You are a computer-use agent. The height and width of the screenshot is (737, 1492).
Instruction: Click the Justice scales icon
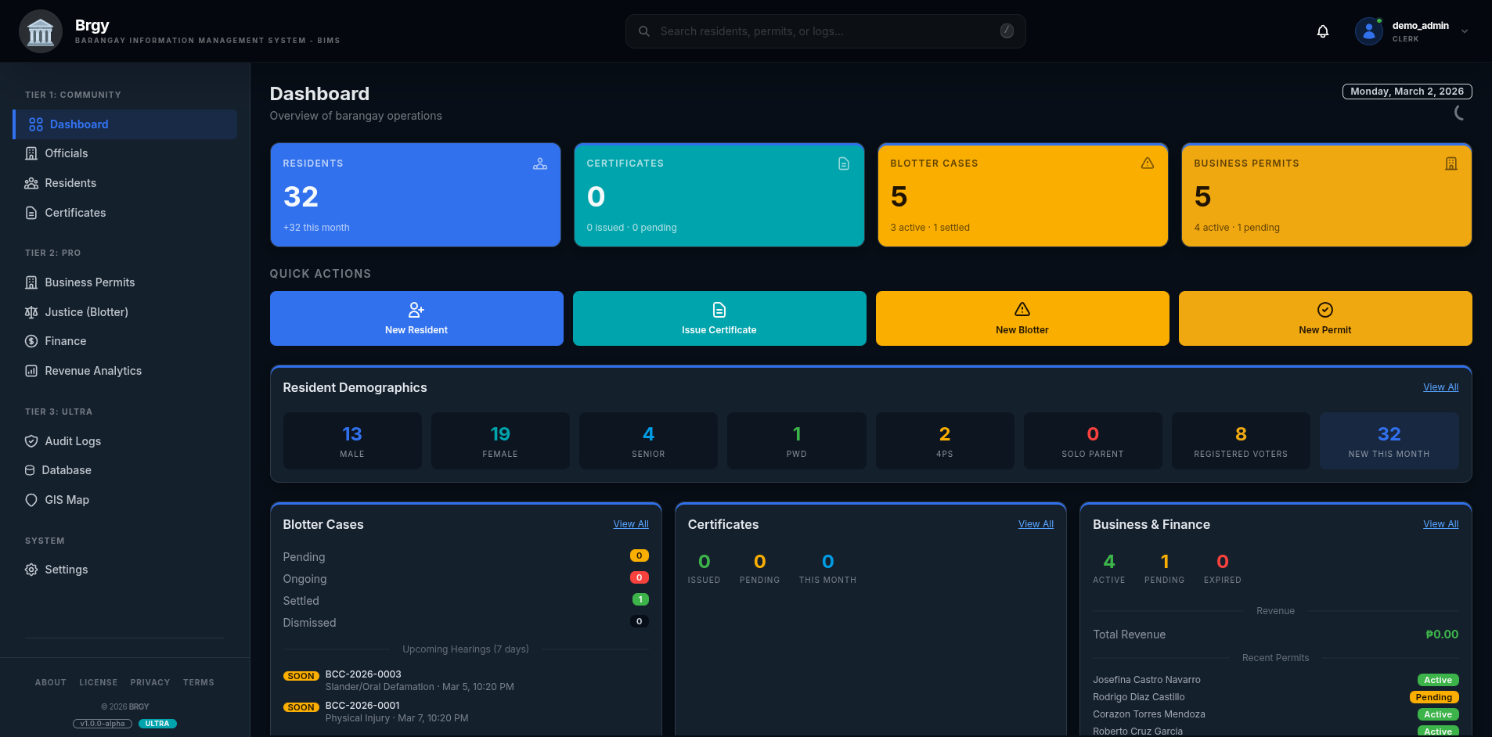point(31,312)
